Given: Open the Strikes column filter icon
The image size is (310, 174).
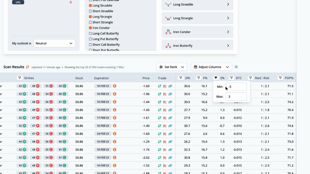Looking at the screenshot, I should 19,78.
